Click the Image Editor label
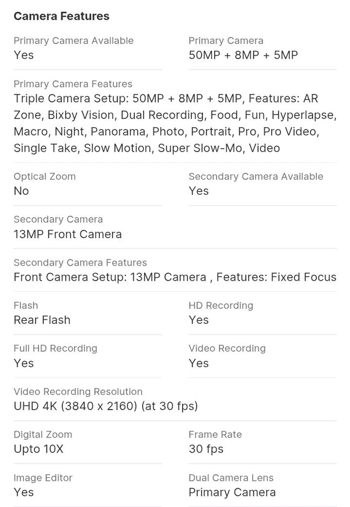Image resolution: width=350 pixels, height=507 pixels. coord(43,478)
